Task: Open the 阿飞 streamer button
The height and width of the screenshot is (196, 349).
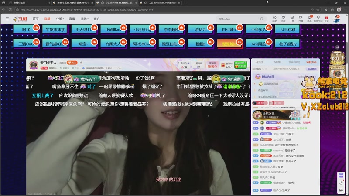Action: tap(26, 29)
